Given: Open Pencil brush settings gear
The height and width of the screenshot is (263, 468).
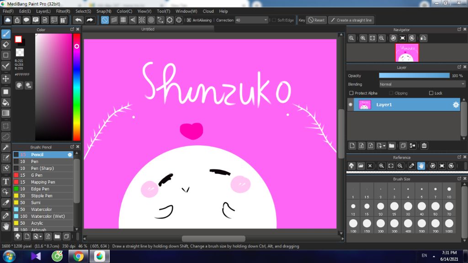Looking at the screenshot, I should point(70,154).
